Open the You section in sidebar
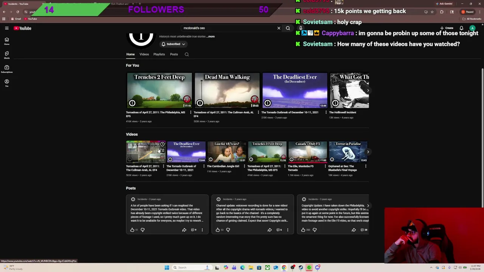Image resolution: width=484 pixels, height=272 pixels. [7, 83]
